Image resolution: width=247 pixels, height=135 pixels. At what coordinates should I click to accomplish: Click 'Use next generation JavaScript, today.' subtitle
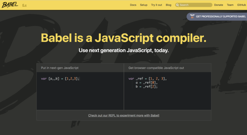click(123, 51)
